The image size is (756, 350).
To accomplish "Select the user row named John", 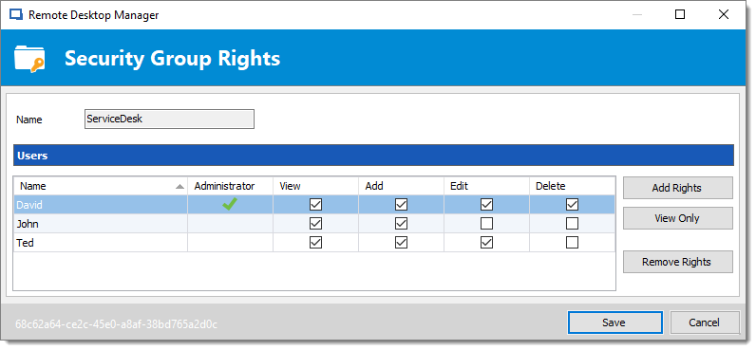I will (x=314, y=224).
